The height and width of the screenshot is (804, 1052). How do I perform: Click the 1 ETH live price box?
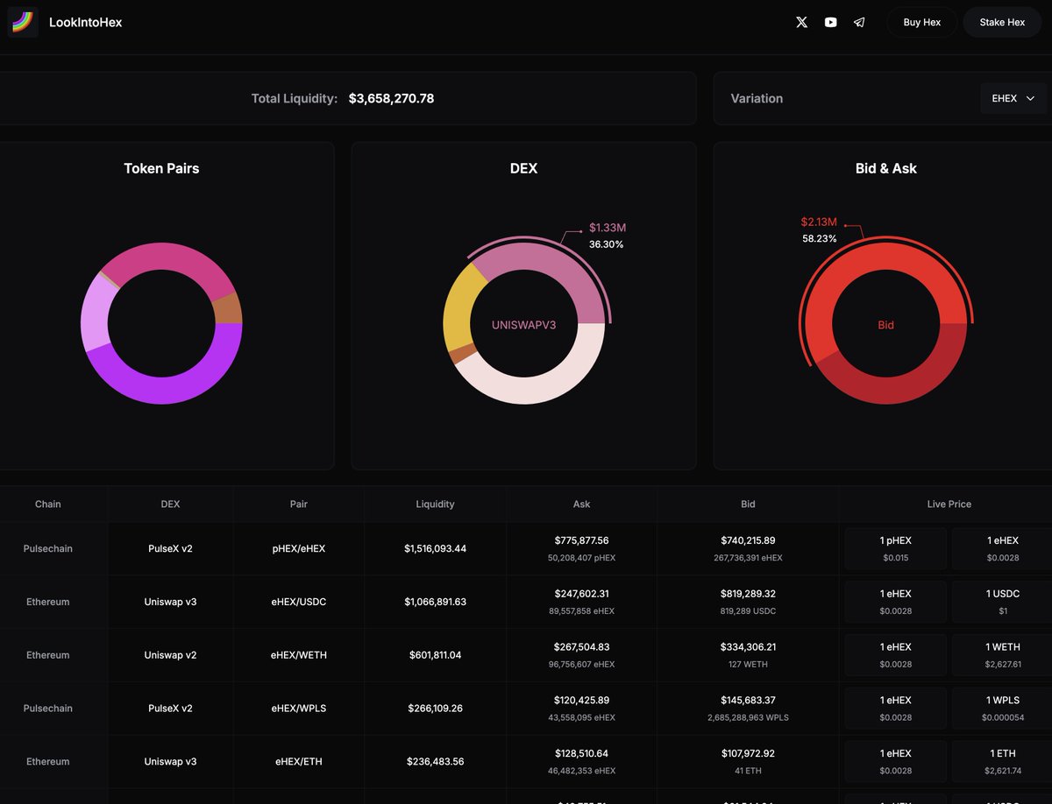(1003, 762)
